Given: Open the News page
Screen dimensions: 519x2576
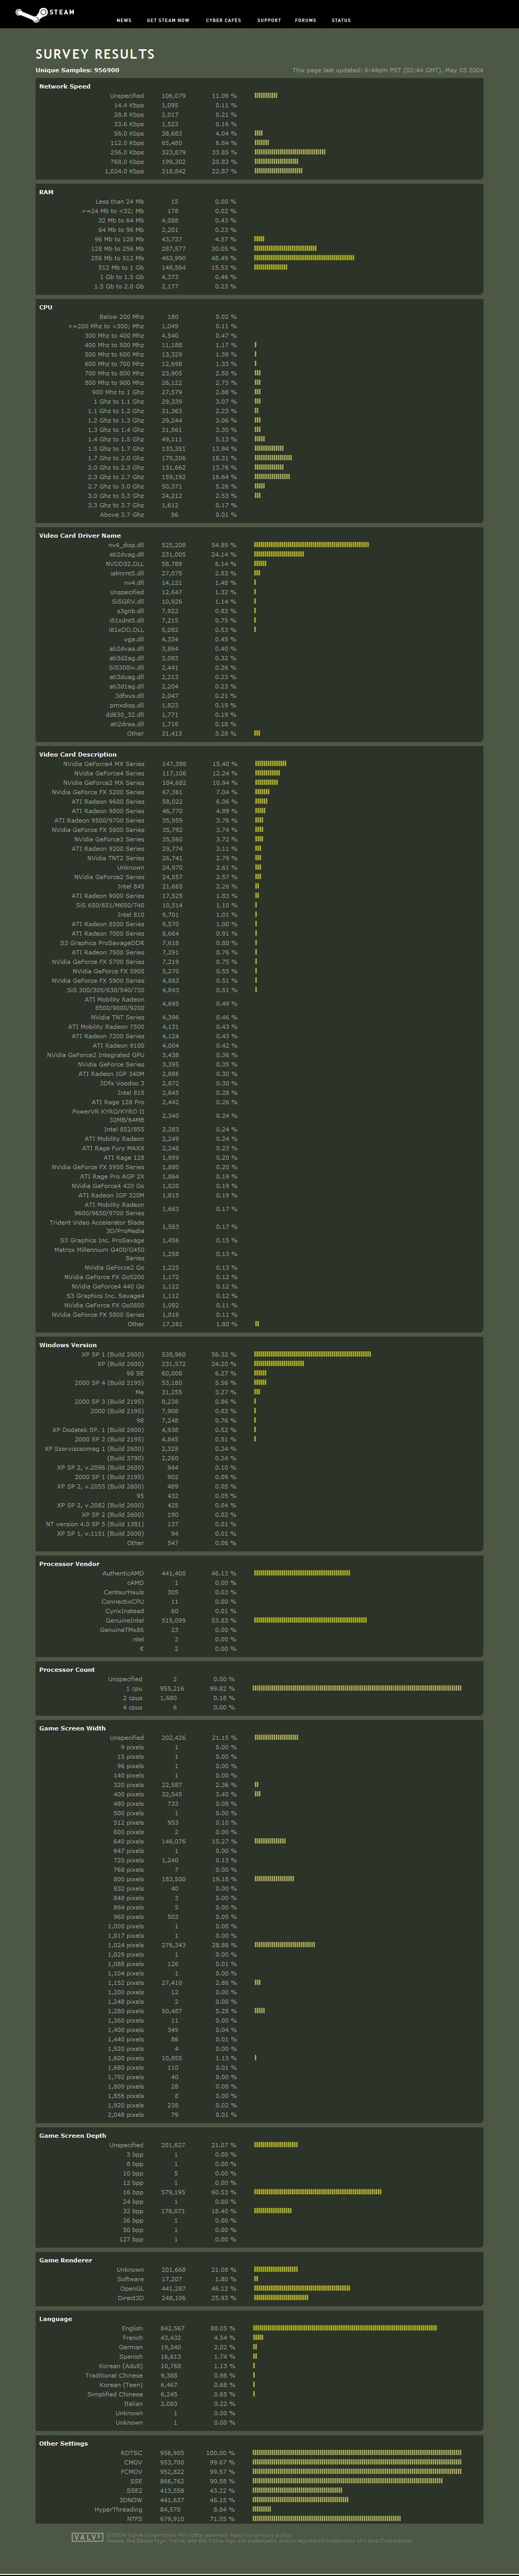Looking at the screenshot, I should pos(124,20).
